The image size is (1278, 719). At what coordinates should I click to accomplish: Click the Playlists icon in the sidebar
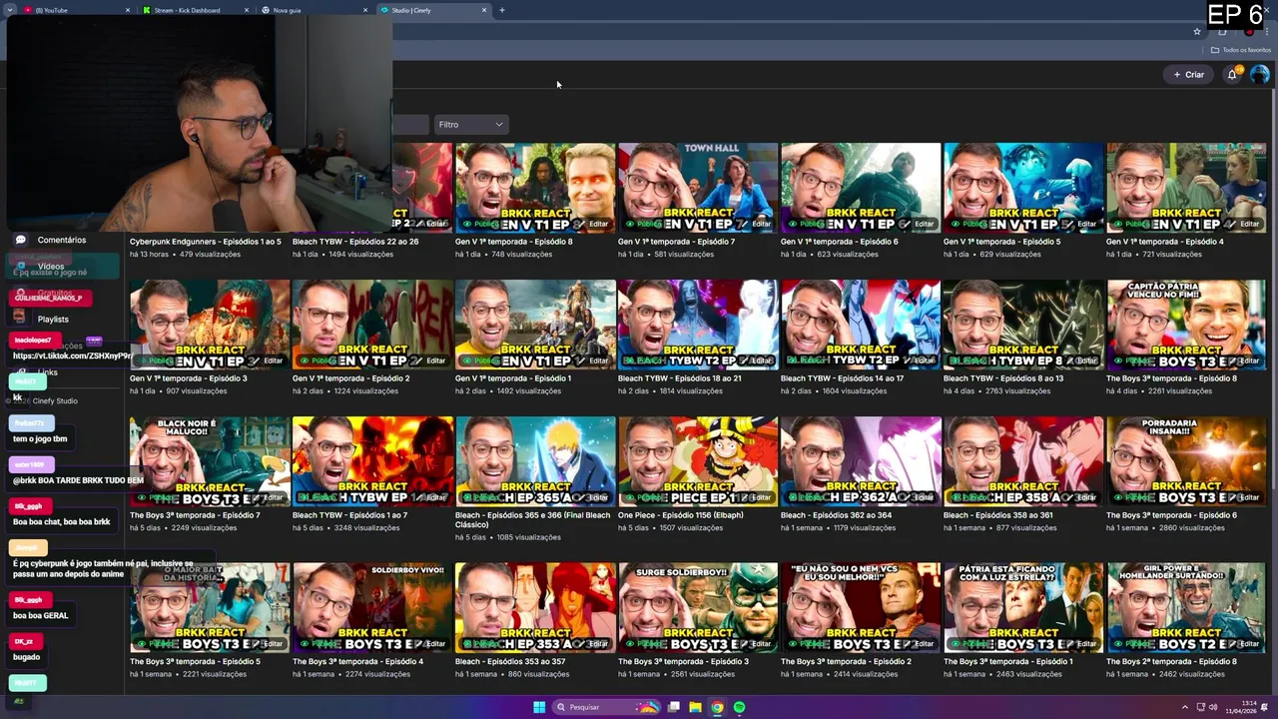[19, 317]
